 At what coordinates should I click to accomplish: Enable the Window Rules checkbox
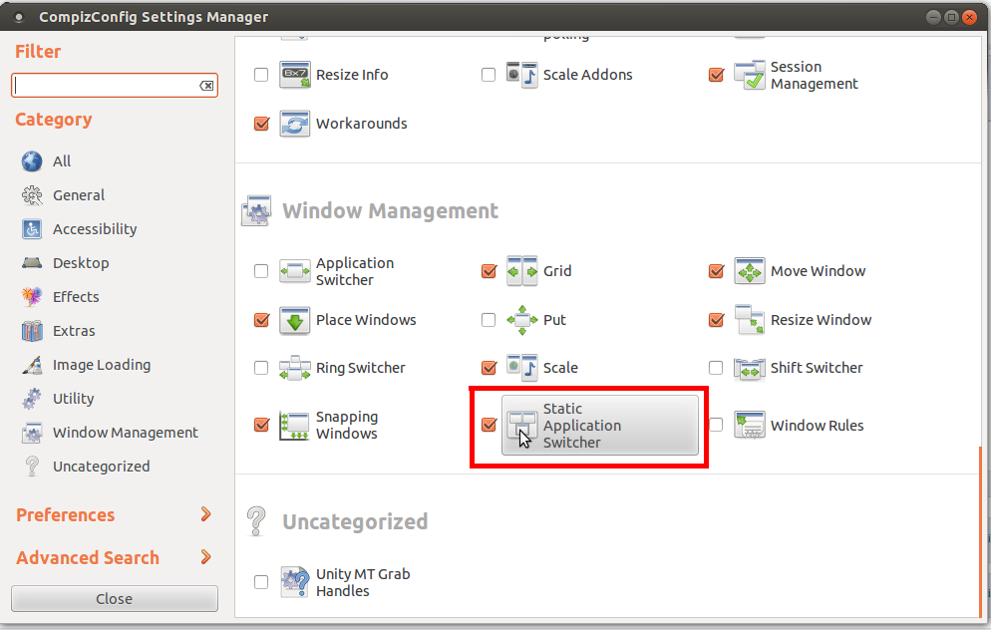(716, 425)
